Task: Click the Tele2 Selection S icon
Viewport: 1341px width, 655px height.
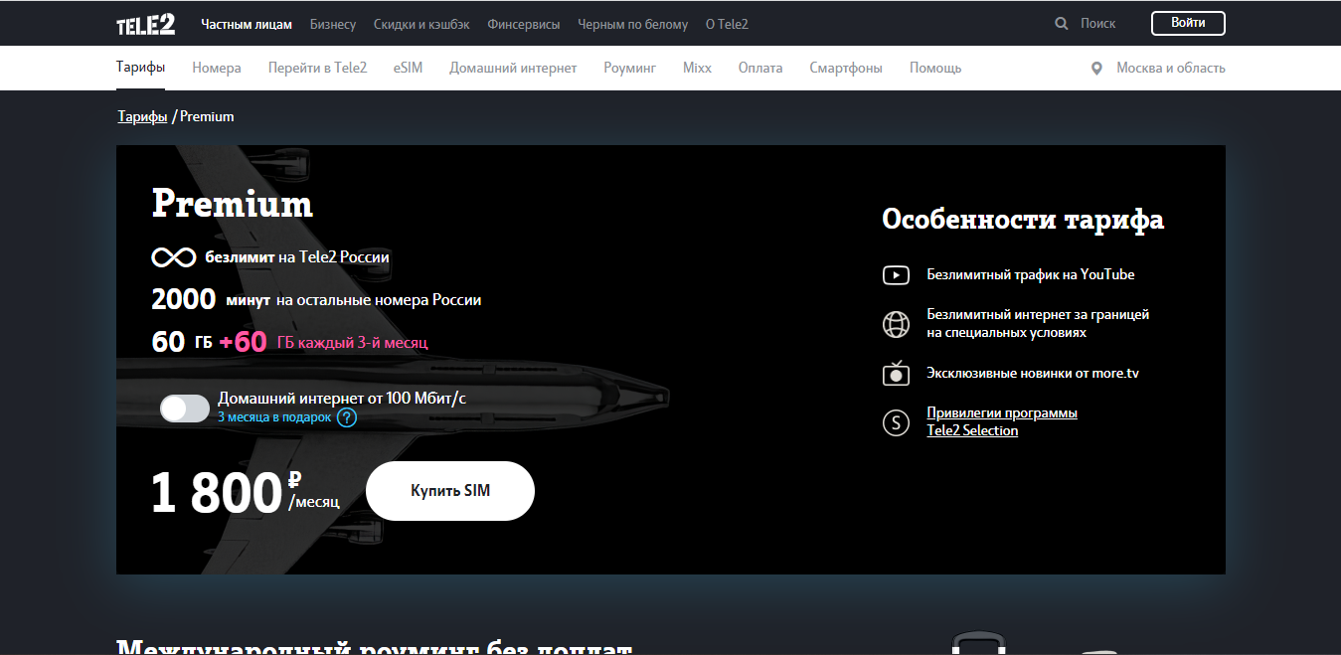Action: tap(896, 422)
